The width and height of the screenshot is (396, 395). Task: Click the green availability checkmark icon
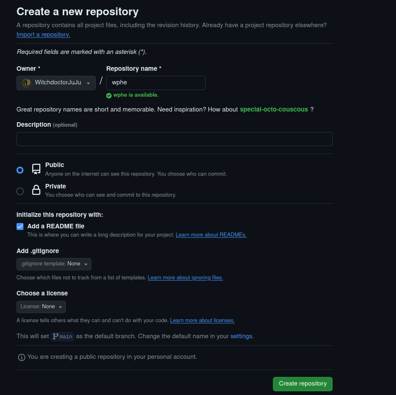click(109, 95)
